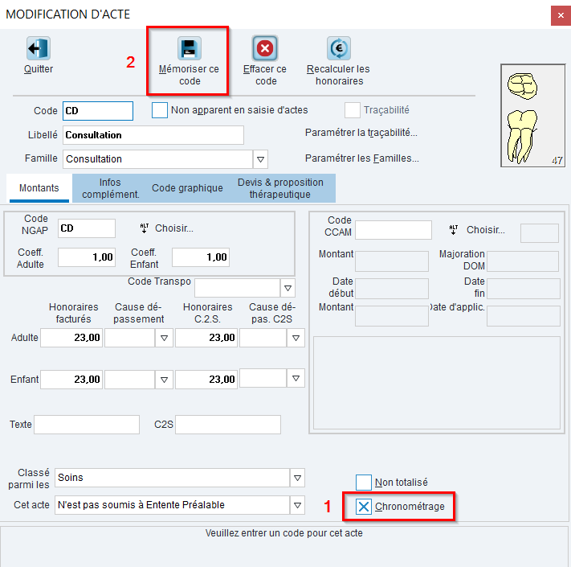Open Adulte Cause dépassement dropdown
The width and height of the screenshot is (571, 567).
164,338
